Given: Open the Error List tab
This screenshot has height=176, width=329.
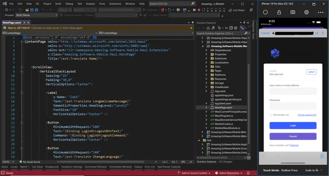Looking at the screenshot, I should (x=150, y=167).
